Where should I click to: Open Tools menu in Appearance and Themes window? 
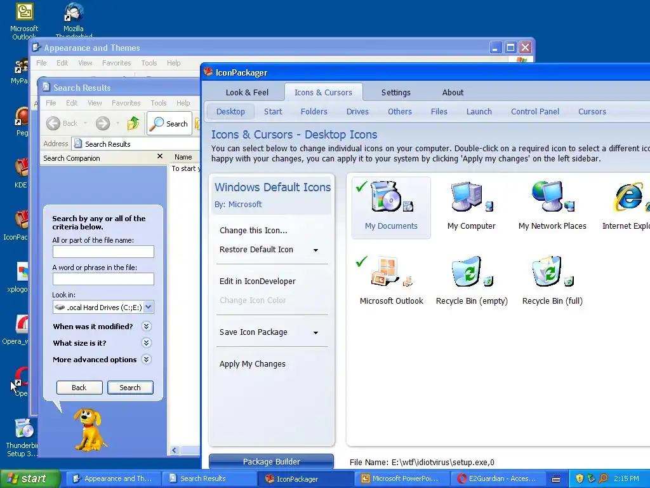click(x=149, y=63)
